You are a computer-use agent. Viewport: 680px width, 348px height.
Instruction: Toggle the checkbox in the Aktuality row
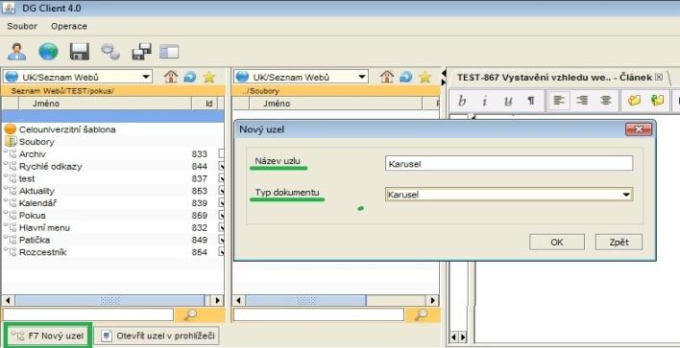(x=221, y=191)
